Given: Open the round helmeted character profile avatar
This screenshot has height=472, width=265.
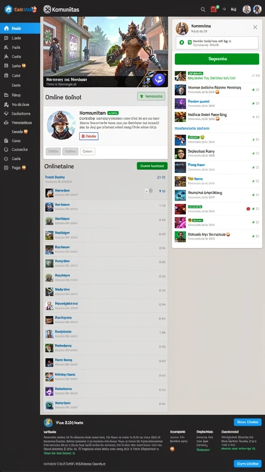Looking at the screenshot, I should (x=61, y=125).
